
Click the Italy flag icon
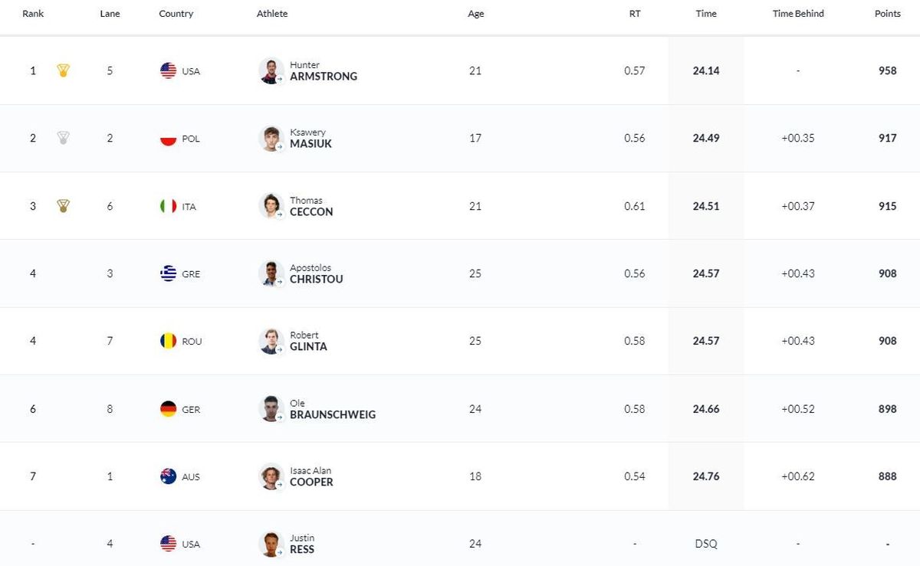click(x=168, y=206)
